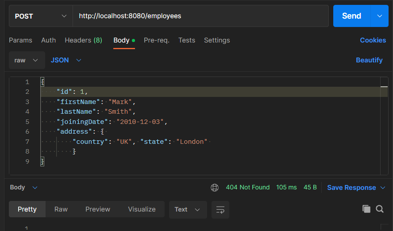The image size is (393, 231).
Task: Expand the Send button options arrow
Action: click(379, 16)
